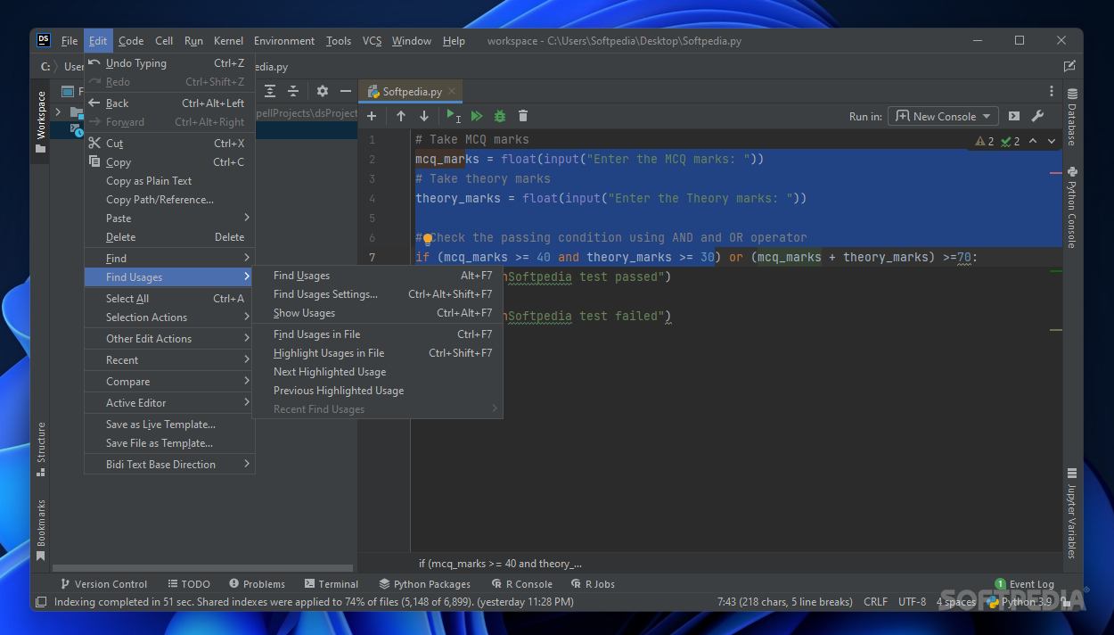Click the DataSpell DS application icon
The image size is (1114, 635).
pyautogui.click(x=44, y=40)
